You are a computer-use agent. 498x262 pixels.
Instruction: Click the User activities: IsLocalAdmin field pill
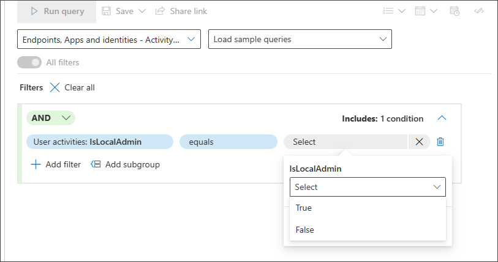(100, 142)
